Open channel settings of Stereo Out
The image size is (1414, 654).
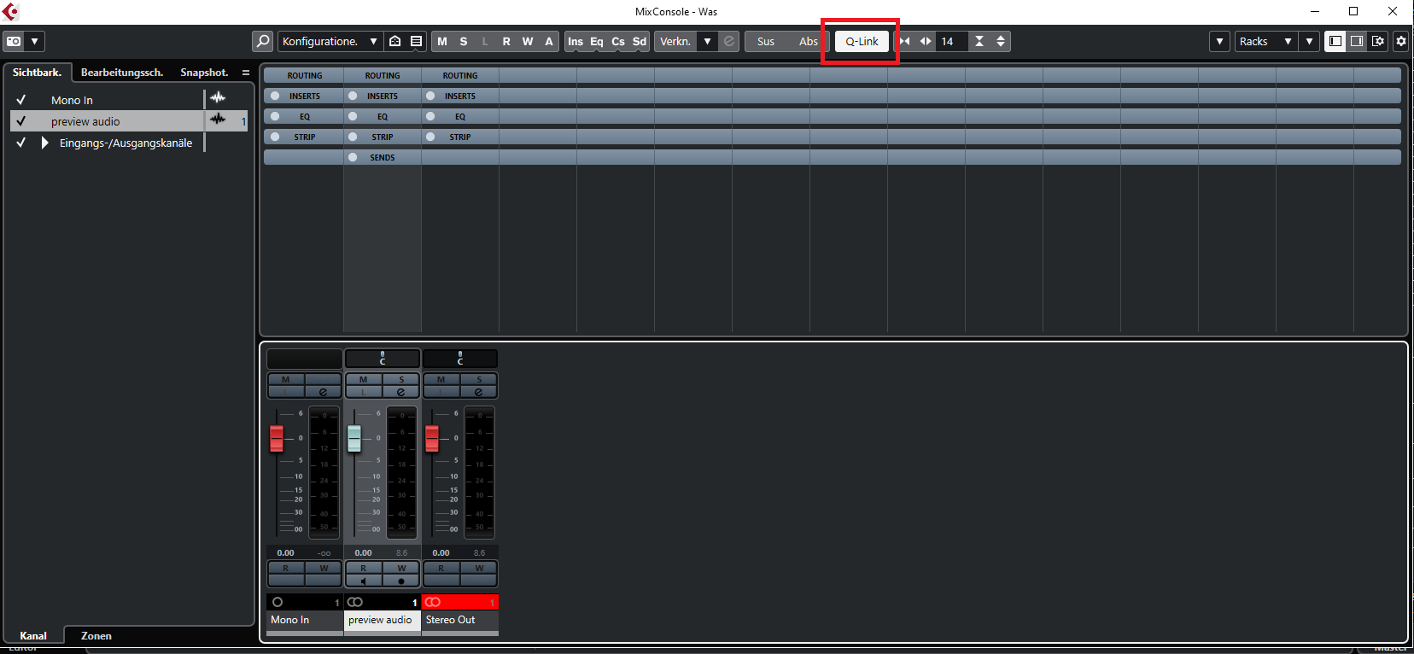[x=479, y=392]
